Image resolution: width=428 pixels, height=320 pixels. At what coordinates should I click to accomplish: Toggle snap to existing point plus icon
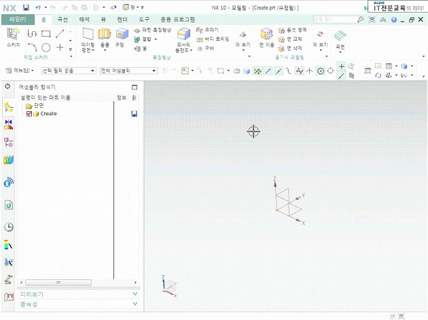coord(342,66)
